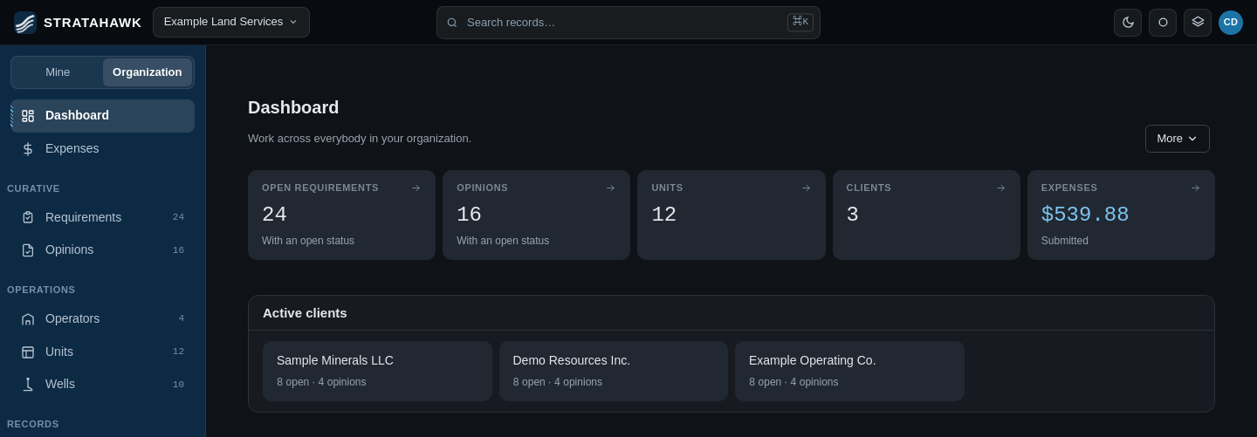Open Expenses in the sidebar
This screenshot has height=437, width=1257.
coord(103,149)
